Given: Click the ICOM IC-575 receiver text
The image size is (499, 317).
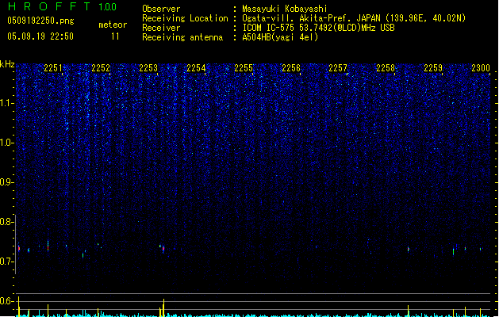Looking at the screenshot, I should point(318,28).
